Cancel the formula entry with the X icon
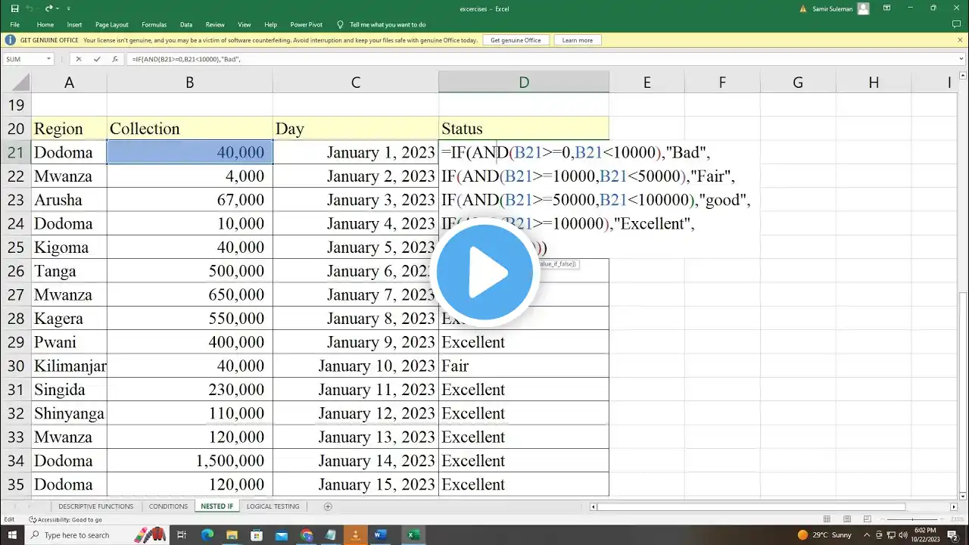Screen dimensions: 969x545 (x=79, y=59)
